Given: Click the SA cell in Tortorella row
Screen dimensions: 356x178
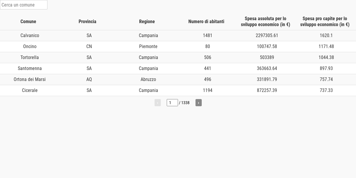Looking at the screenshot, I should point(89,58).
